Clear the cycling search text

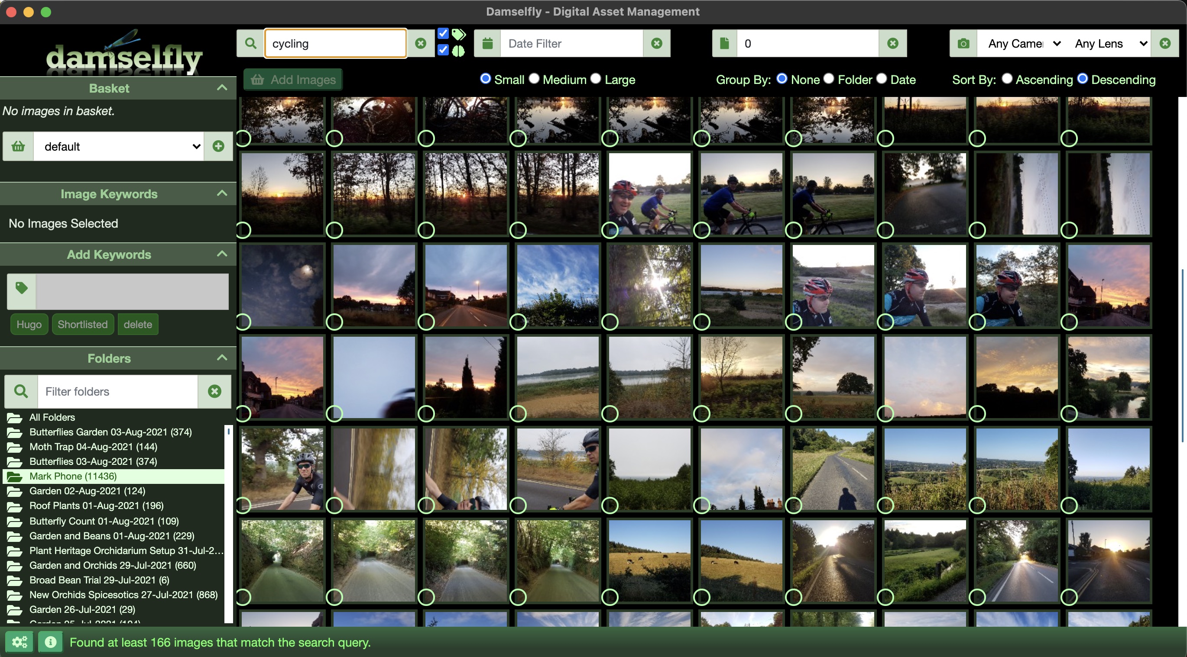(x=420, y=43)
